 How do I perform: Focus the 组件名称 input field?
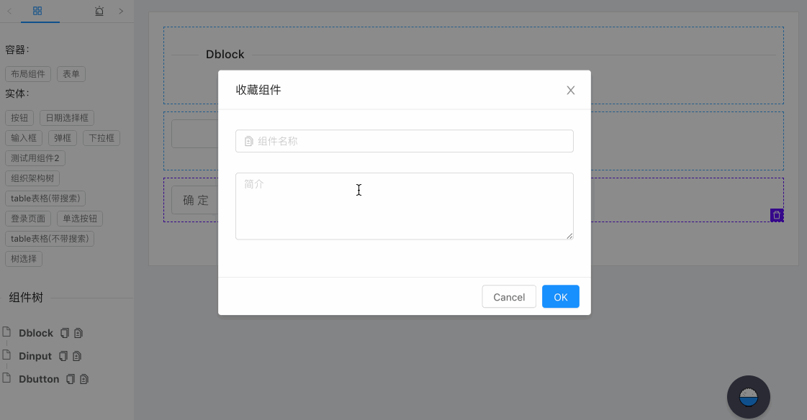coord(405,141)
